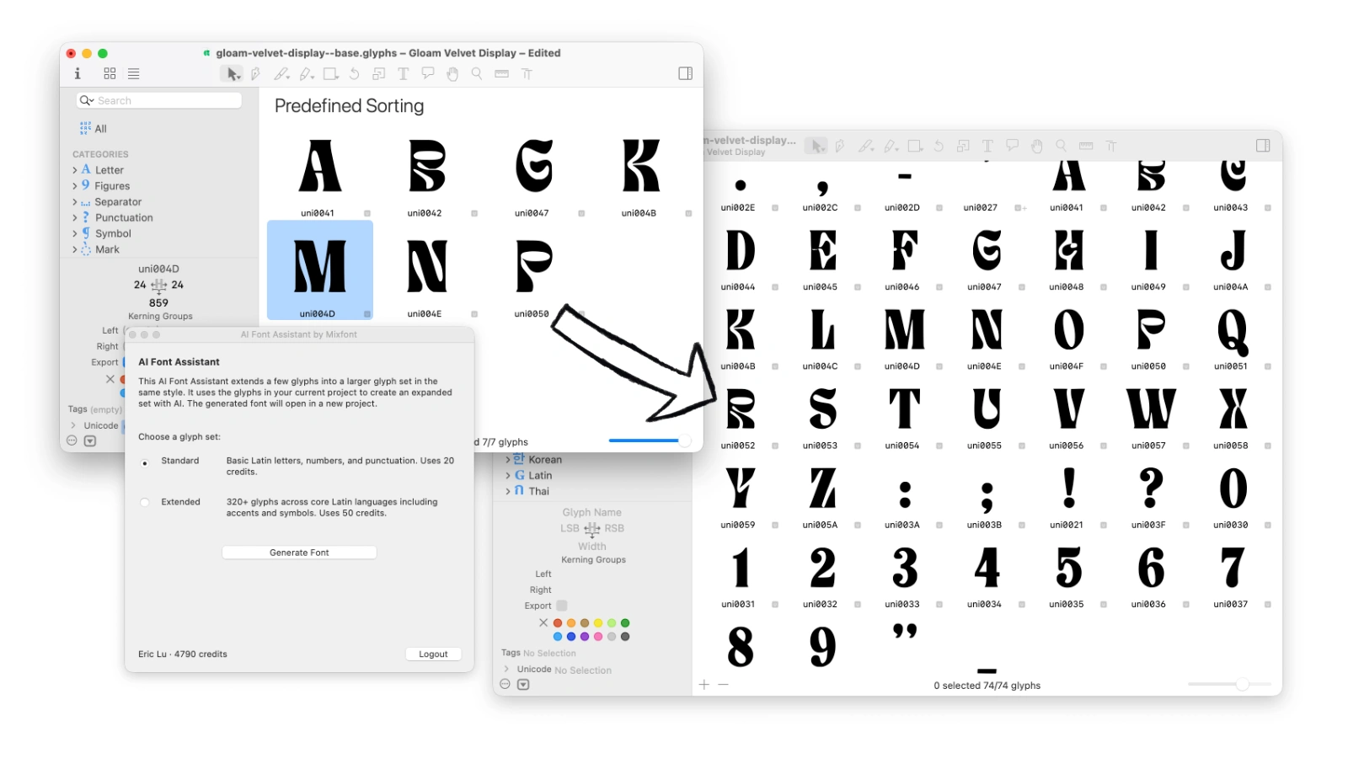Image resolution: width=1348 pixels, height=758 pixels.
Task: Choose the Annotation tool in base window
Action: pyautogui.click(x=428, y=74)
